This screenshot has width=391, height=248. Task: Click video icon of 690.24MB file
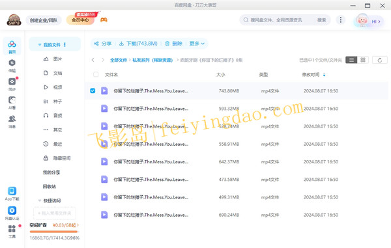coord(104,215)
